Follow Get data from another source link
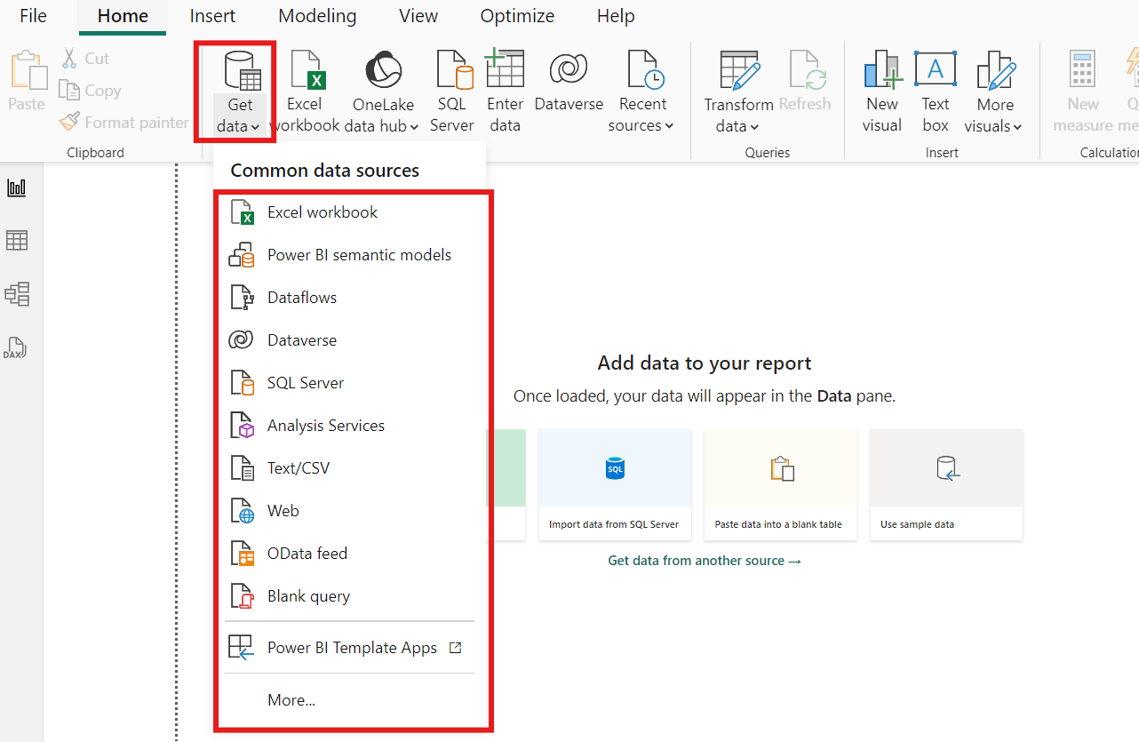The height and width of the screenshot is (742, 1139). (705, 561)
